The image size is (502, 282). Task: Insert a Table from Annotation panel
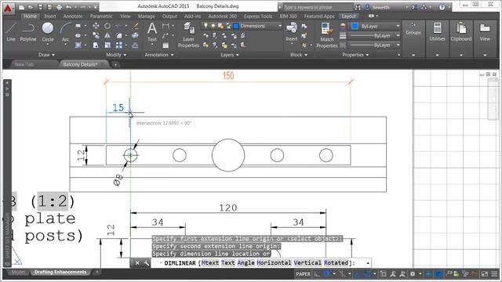point(166,45)
